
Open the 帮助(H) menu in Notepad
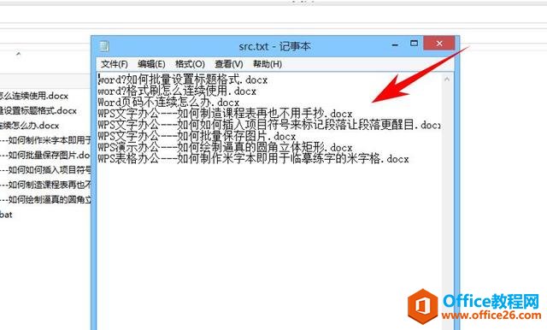click(268, 64)
